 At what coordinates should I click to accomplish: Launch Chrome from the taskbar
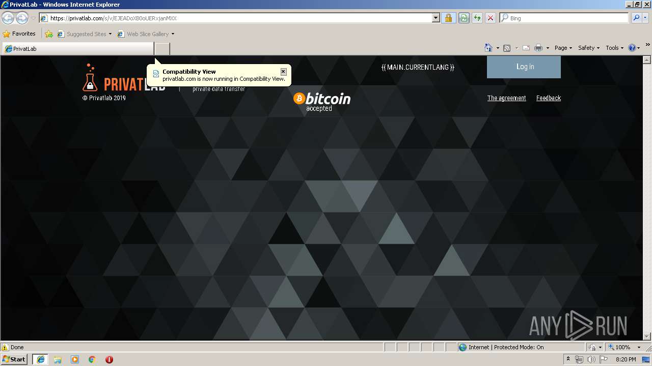pos(92,359)
